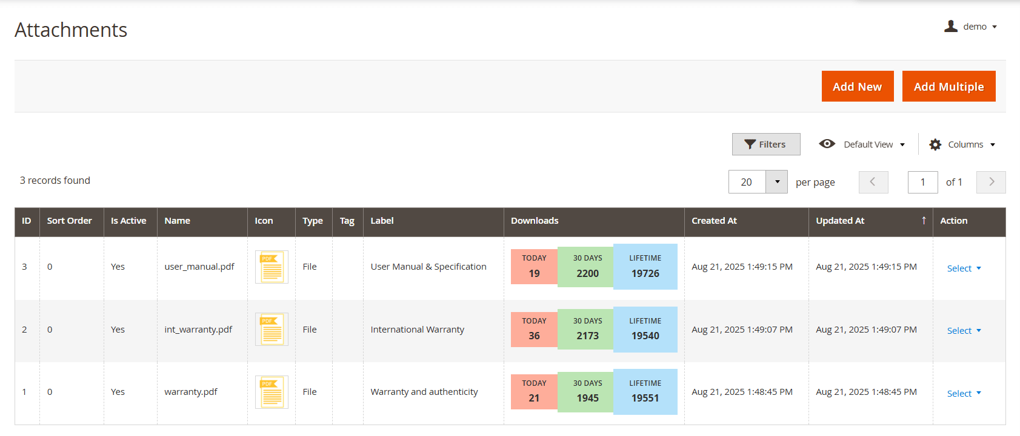
Task: Click the demo user account icon
Action: coord(951,26)
